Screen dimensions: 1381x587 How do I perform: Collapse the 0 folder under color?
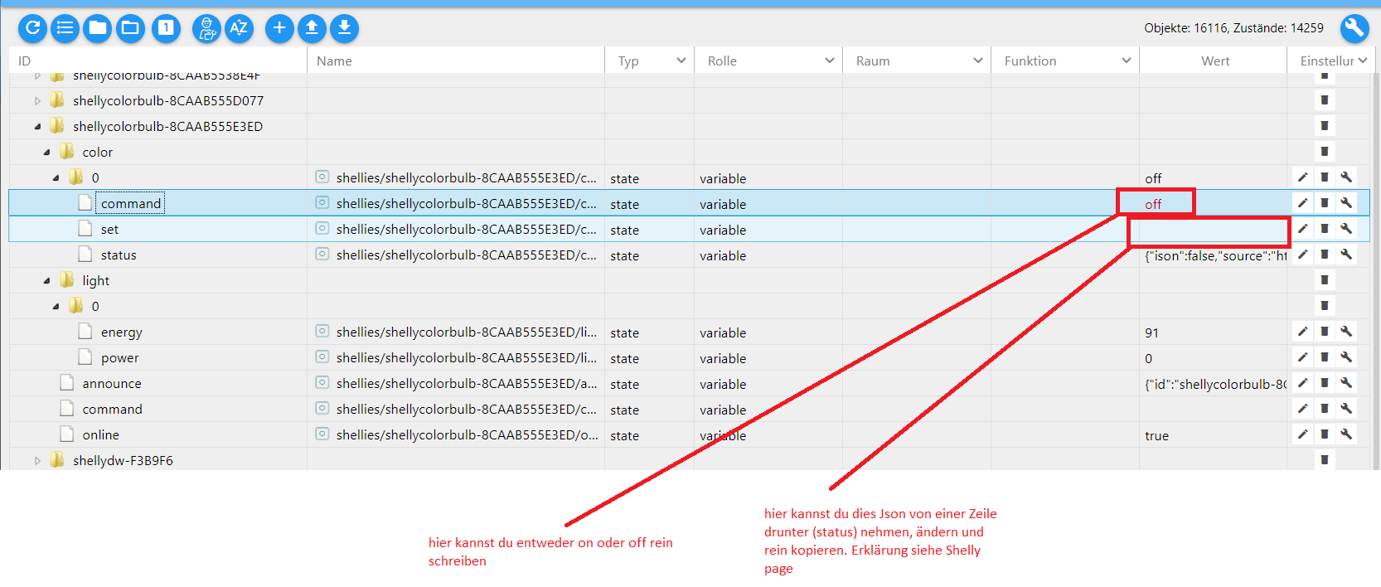pyautogui.click(x=56, y=178)
